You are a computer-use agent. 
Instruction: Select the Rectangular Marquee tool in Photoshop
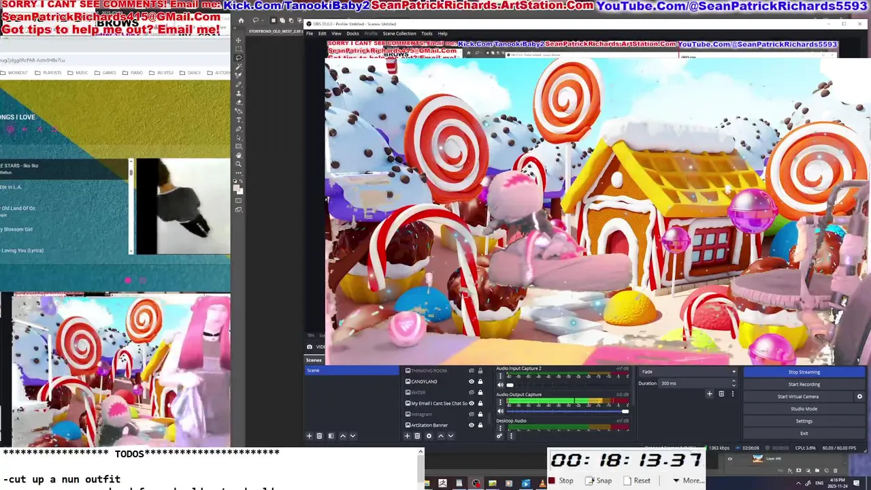click(x=238, y=49)
